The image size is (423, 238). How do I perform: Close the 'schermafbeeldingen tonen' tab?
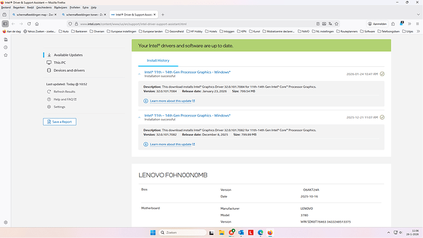[105, 15]
